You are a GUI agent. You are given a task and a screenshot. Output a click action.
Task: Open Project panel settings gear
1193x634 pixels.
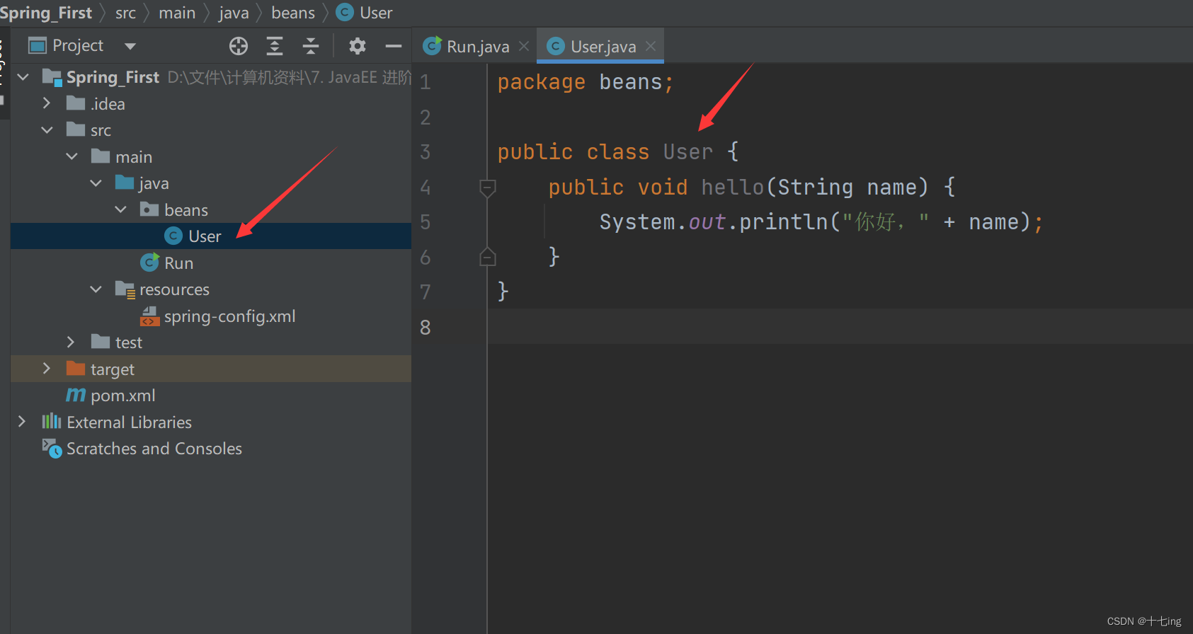(x=358, y=46)
